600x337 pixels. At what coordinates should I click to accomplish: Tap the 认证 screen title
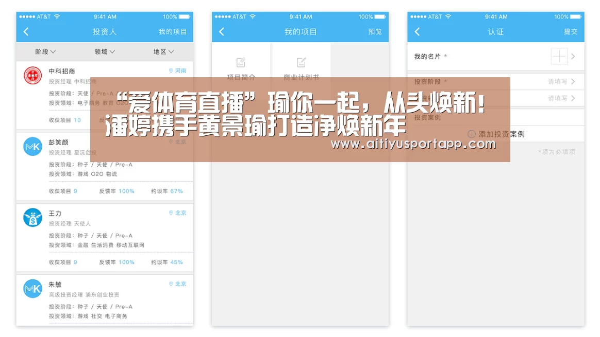tap(496, 32)
